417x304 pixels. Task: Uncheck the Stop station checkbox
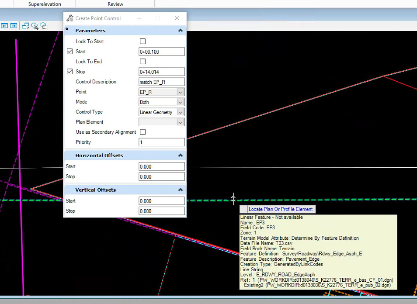pos(69,72)
